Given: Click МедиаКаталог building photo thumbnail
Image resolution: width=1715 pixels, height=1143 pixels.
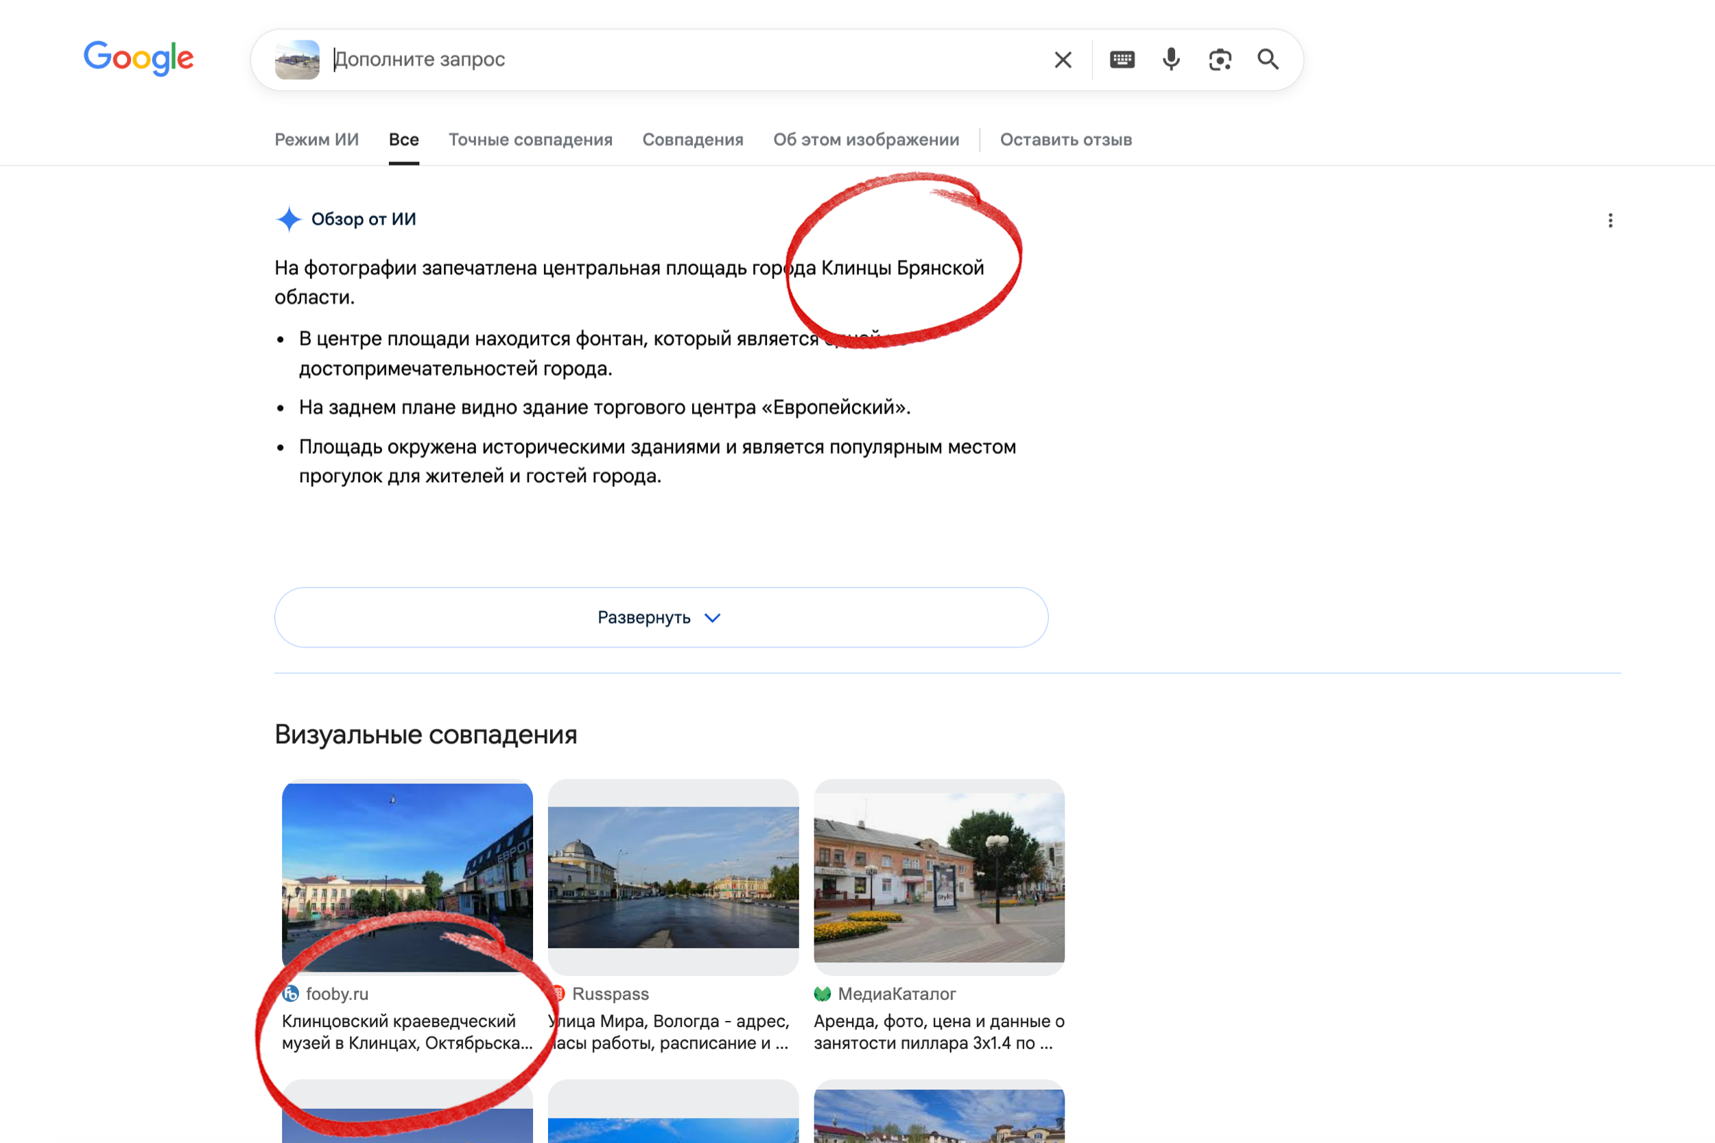Looking at the screenshot, I should tap(938, 877).
